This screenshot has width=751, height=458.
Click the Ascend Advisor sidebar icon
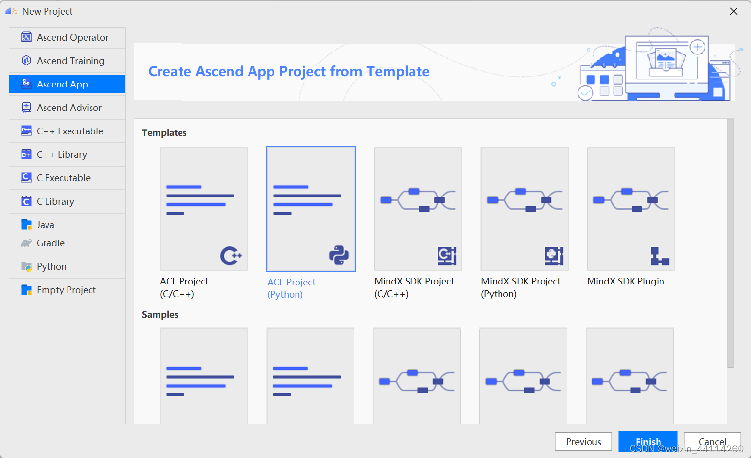[x=26, y=108]
